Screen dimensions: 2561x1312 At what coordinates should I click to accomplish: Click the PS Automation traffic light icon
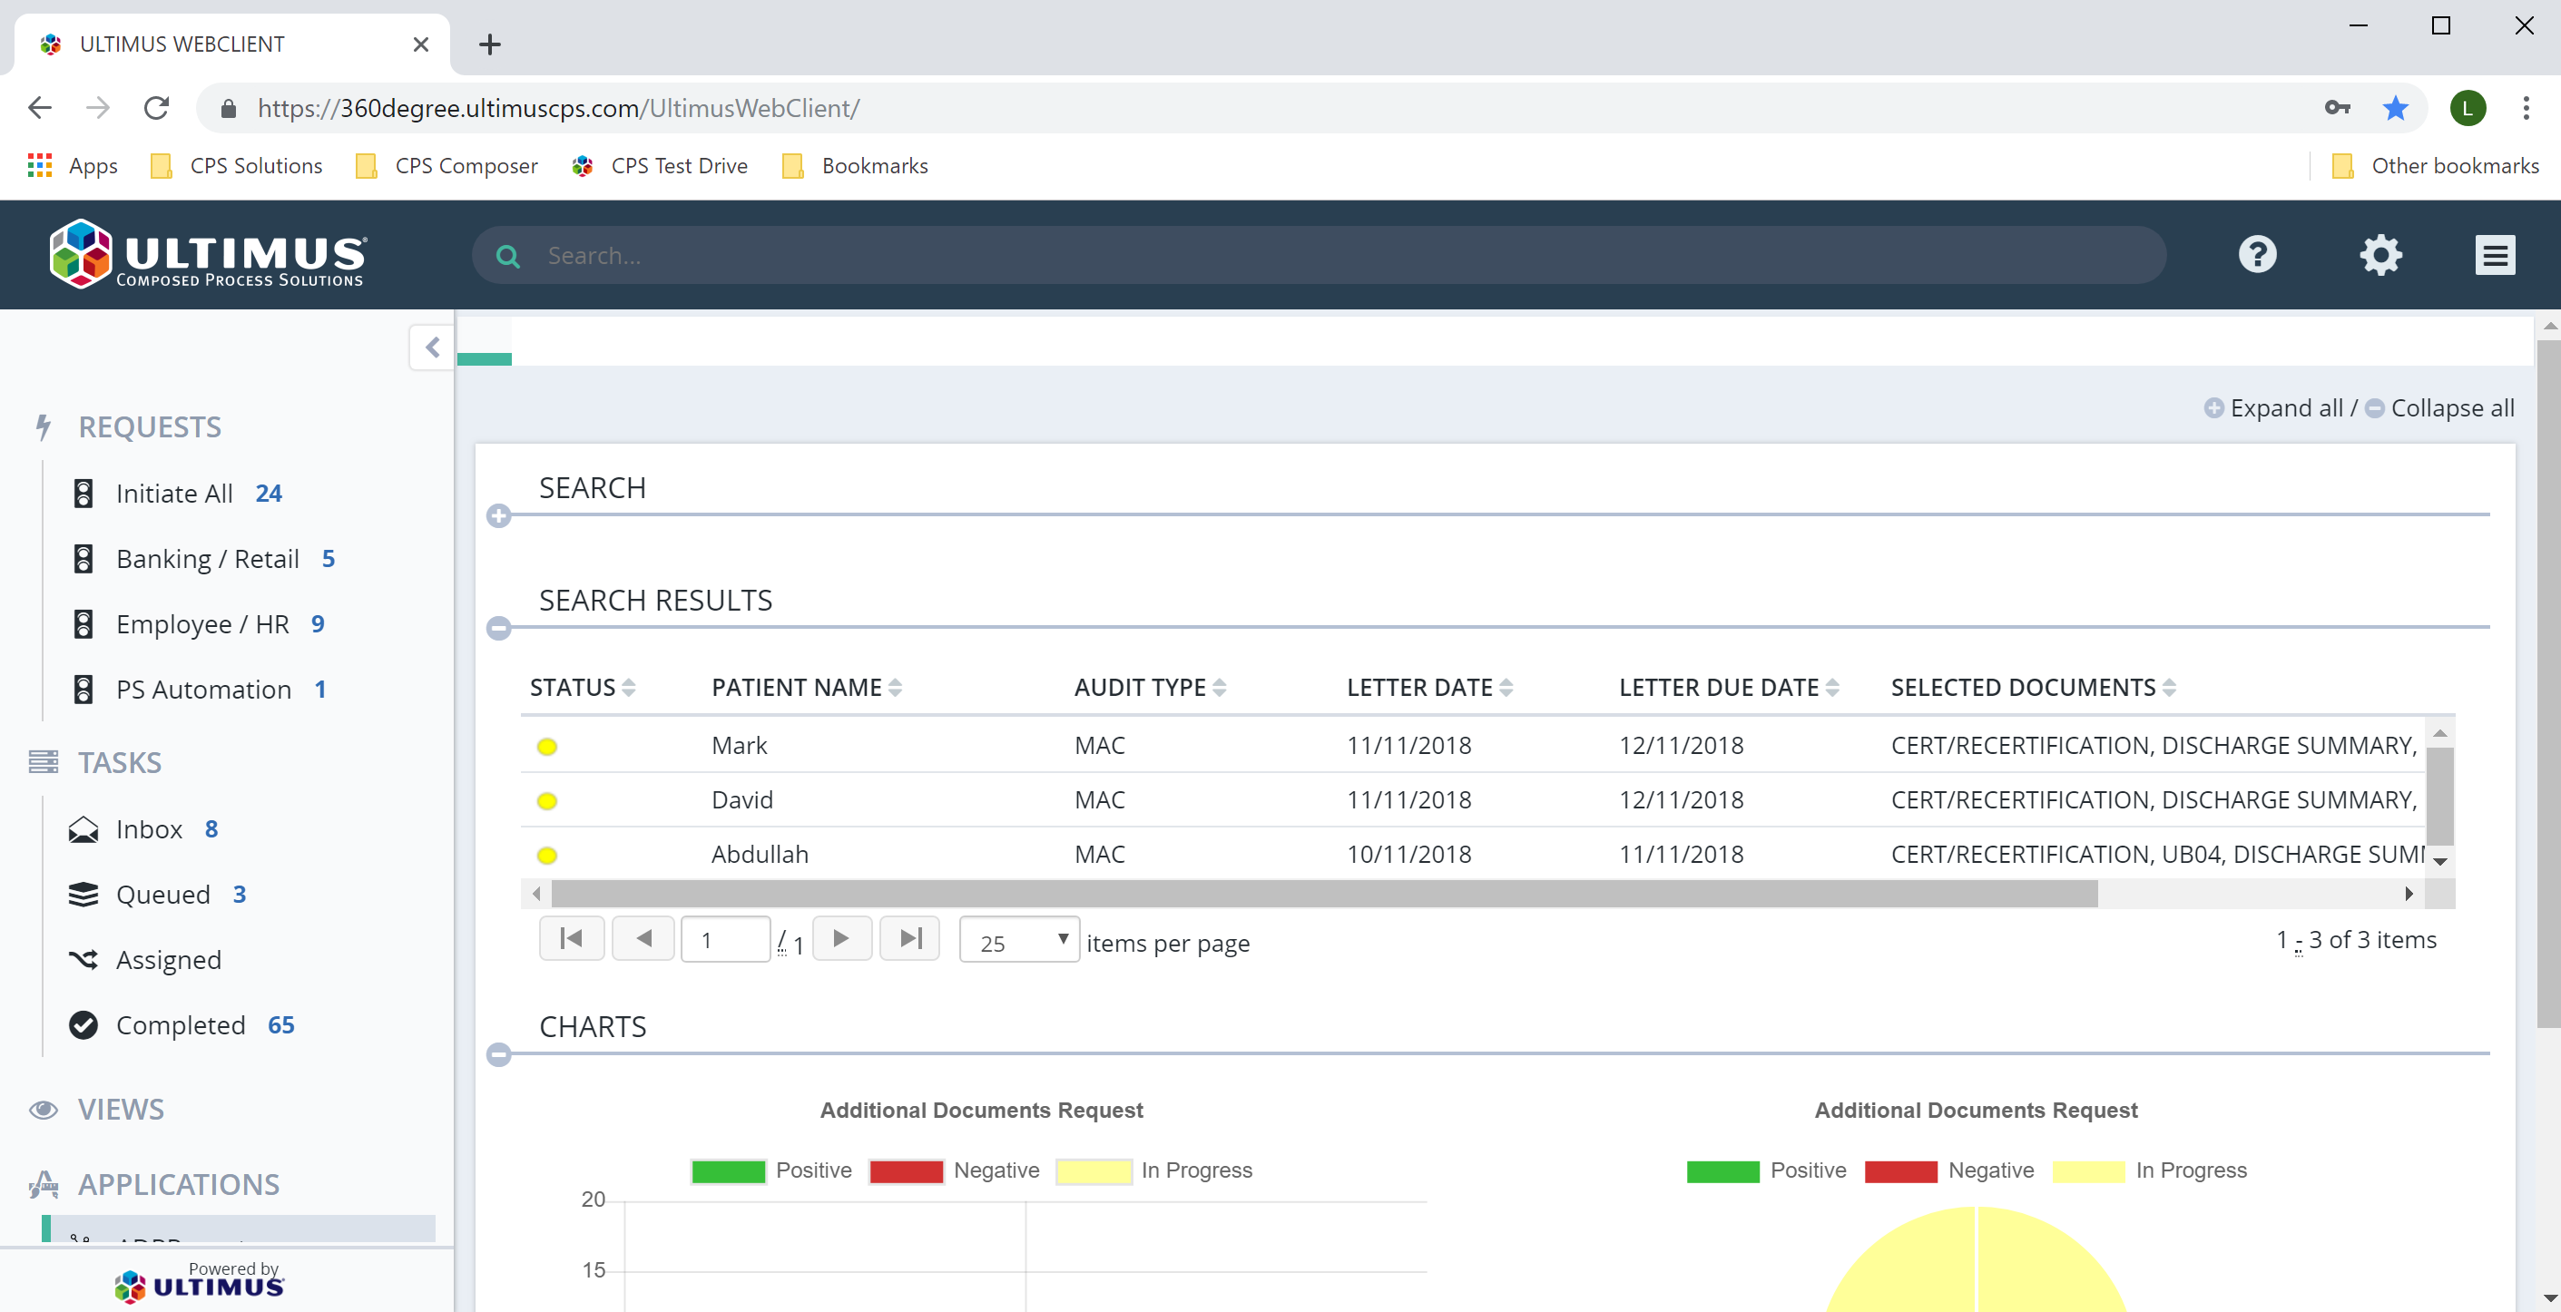coord(83,689)
